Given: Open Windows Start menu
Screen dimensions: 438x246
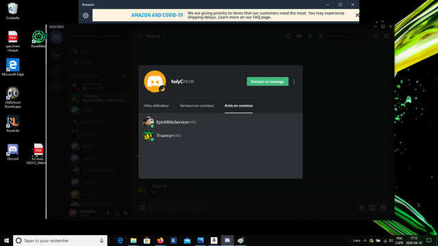Looking at the screenshot, I should point(6,241).
